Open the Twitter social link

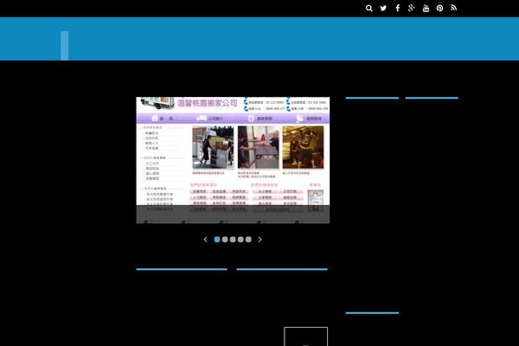pyautogui.click(x=383, y=9)
